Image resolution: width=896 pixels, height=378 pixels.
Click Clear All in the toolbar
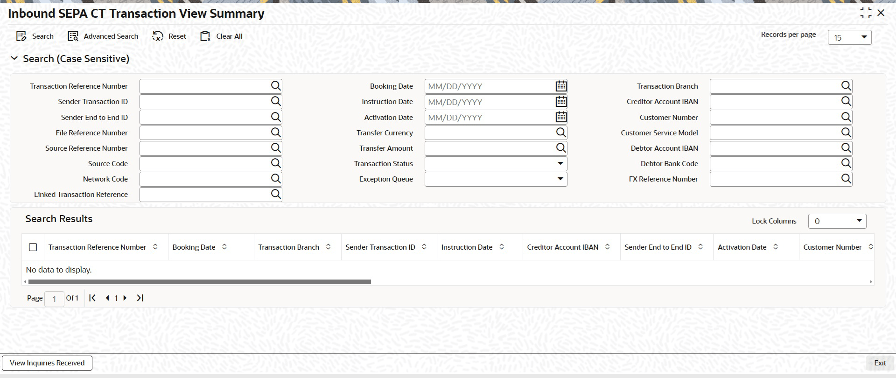[221, 36]
